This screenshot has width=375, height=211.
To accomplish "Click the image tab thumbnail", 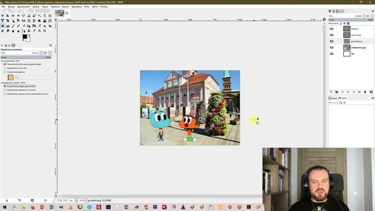I will click(60, 13).
